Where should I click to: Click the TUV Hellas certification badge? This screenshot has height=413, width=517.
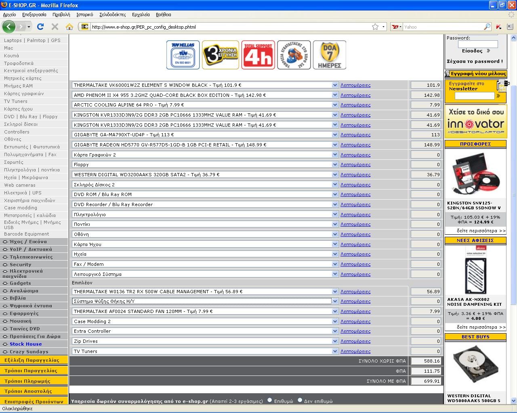(x=183, y=55)
